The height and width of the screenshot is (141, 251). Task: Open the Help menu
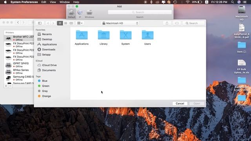click(x=76, y=2)
